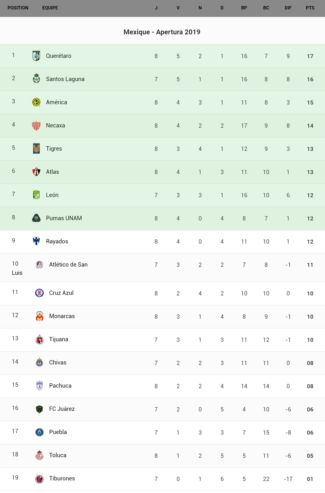Open the Toluca team link
The height and width of the screenshot is (493, 325).
tap(58, 455)
